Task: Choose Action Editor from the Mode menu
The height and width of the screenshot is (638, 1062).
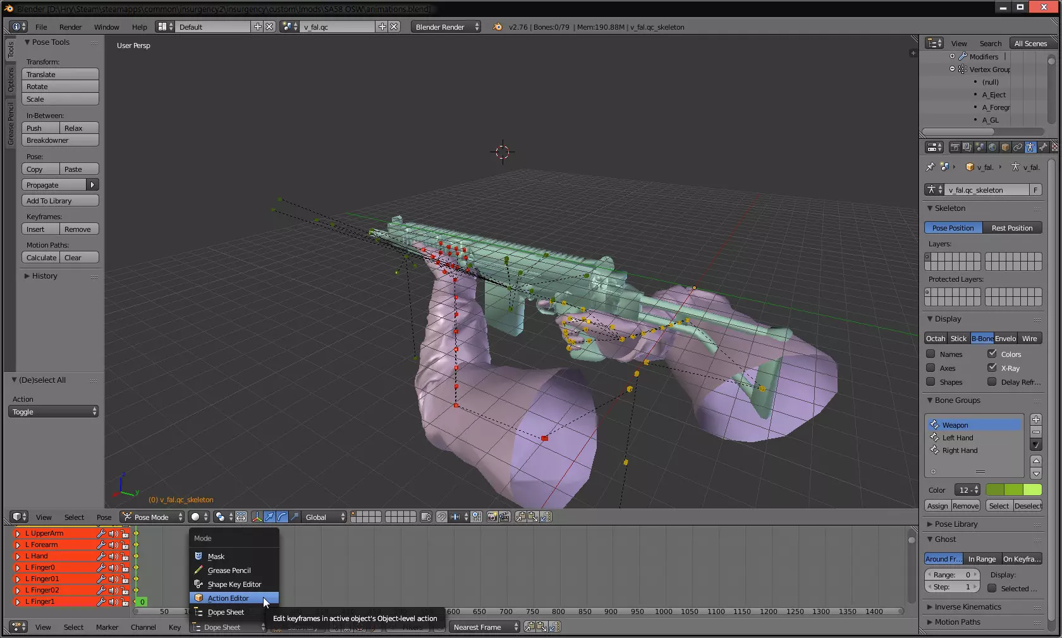Action: (228, 598)
